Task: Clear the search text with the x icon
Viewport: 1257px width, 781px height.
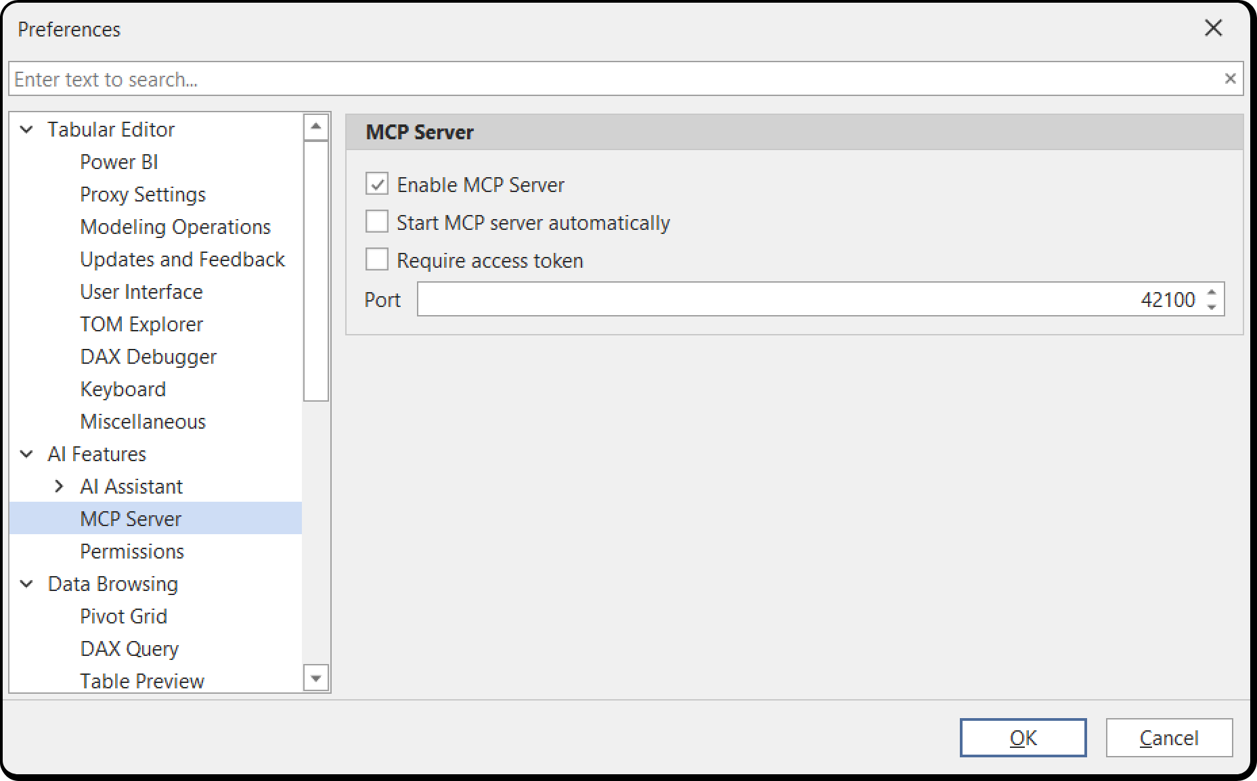Action: tap(1230, 79)
